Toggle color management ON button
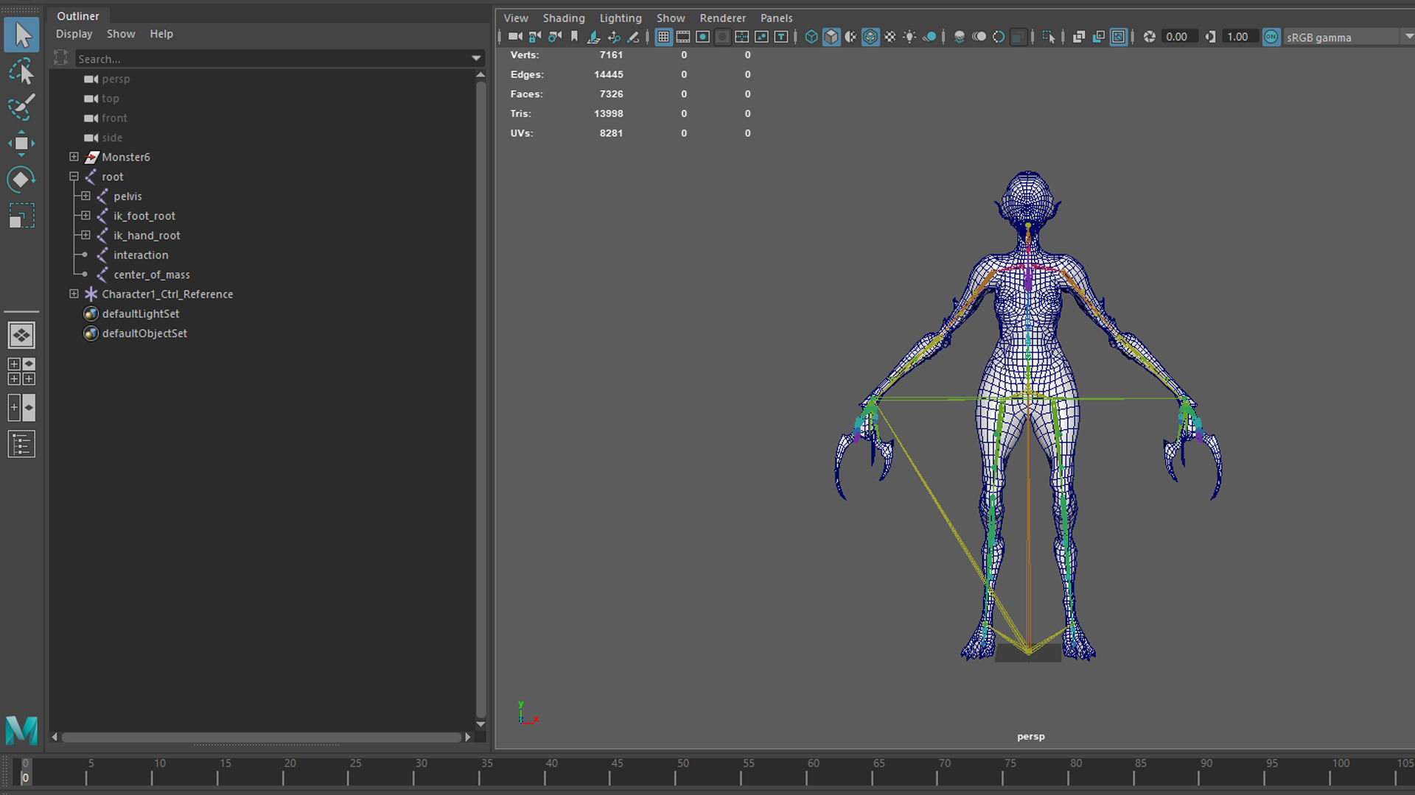Screen dimensions: 1415x795 [1271, 37]
